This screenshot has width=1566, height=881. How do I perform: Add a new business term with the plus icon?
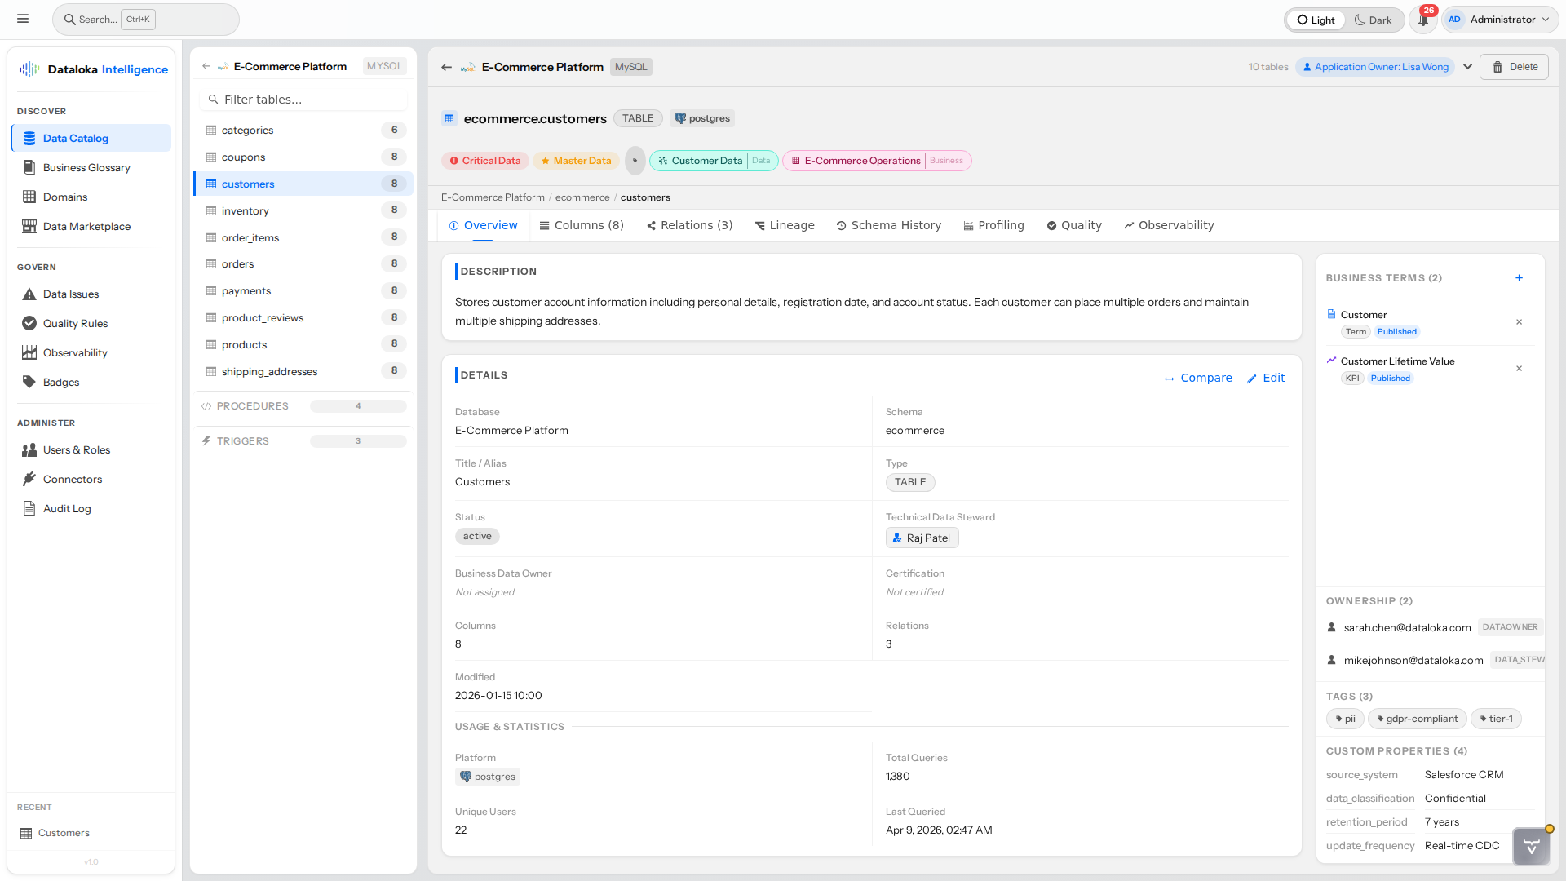click(1519, 277)
